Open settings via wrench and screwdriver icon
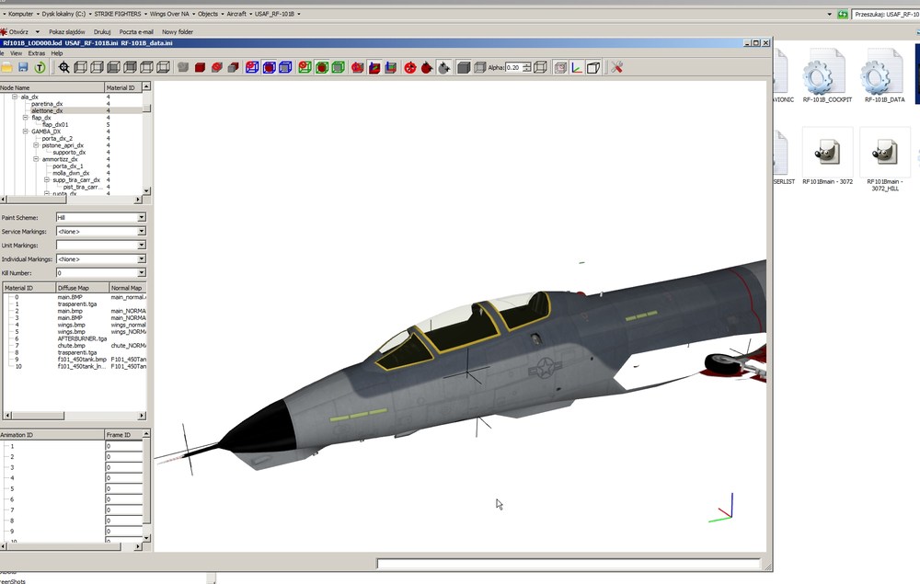 tap(616, 67)
